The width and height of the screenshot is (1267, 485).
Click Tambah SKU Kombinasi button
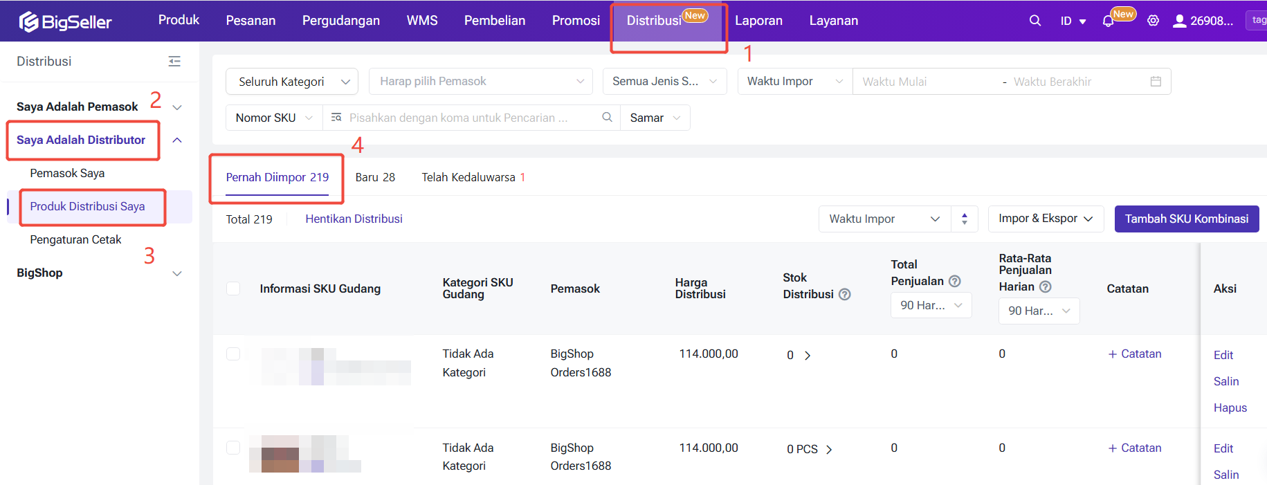point(1186,219)
